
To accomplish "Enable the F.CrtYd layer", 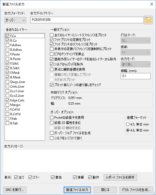I will 8,110.
